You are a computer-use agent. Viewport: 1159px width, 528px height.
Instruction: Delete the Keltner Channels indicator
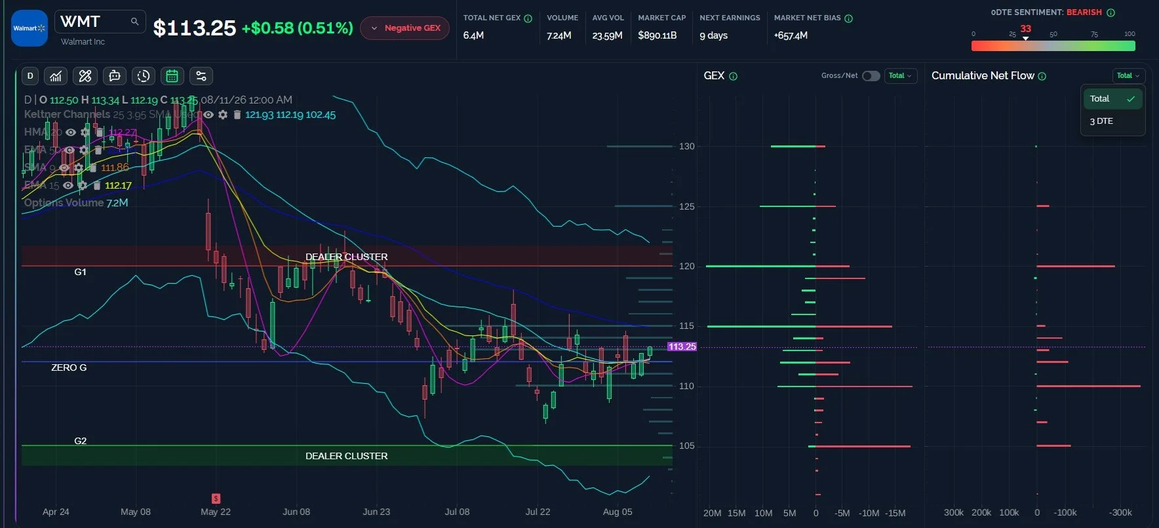pos(237,115)
